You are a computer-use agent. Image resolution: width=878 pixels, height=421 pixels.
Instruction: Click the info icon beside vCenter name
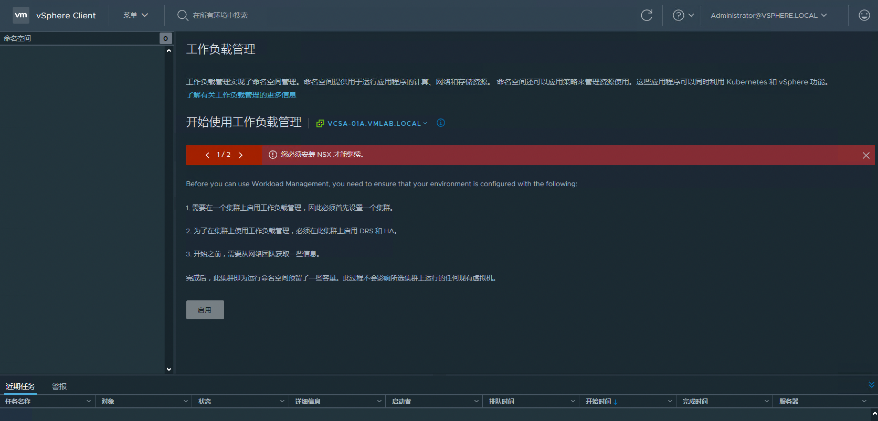tap(441, 123)
